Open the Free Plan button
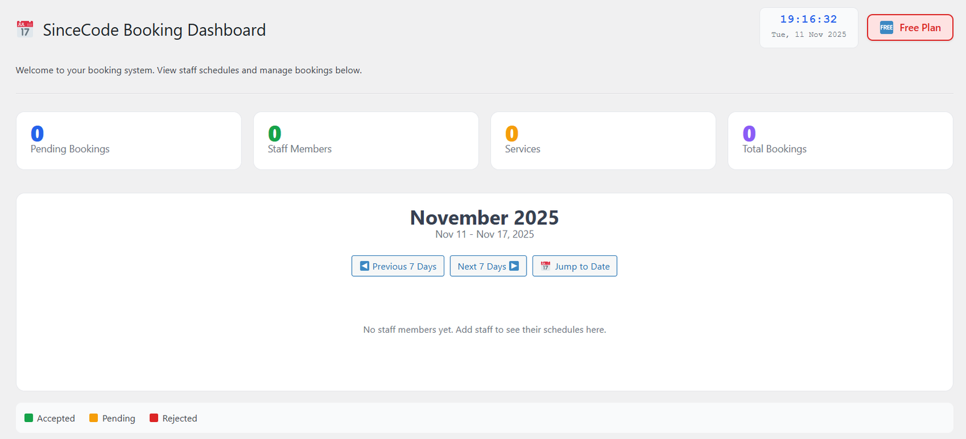966x439 pixels. tap(910, 28)
